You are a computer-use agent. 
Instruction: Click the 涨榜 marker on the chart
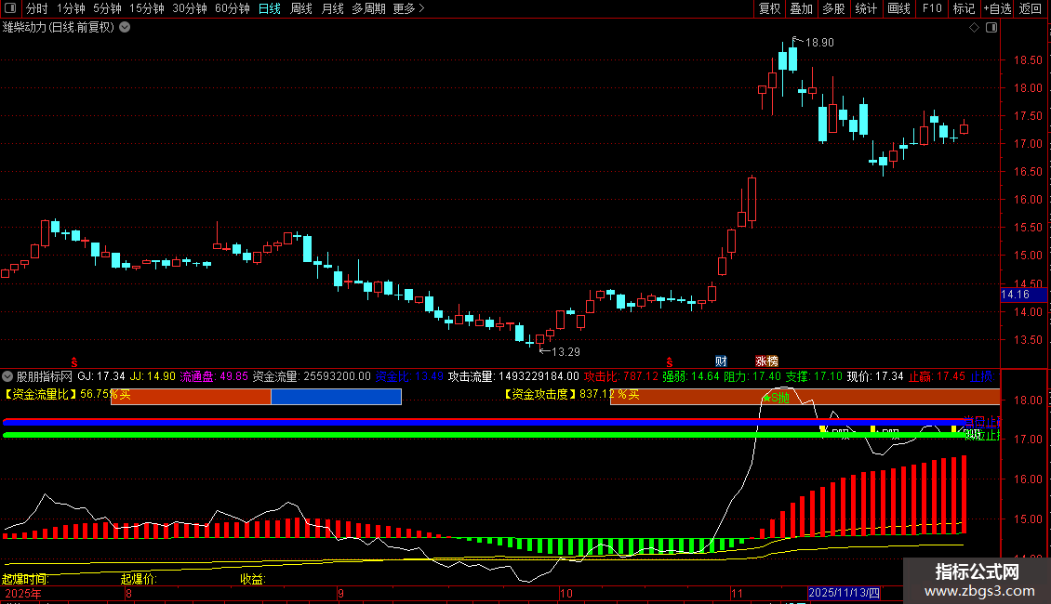766,361
